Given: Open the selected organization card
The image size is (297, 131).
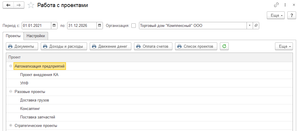Looking at the screenshot, I should click(256, 25).
